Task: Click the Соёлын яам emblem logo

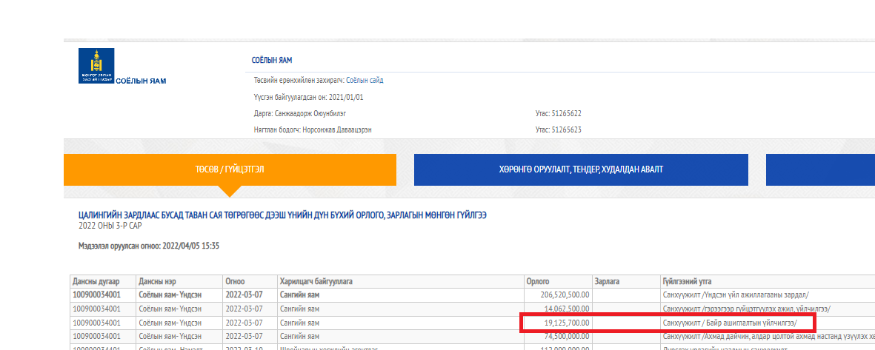Action: coord(96,66)
